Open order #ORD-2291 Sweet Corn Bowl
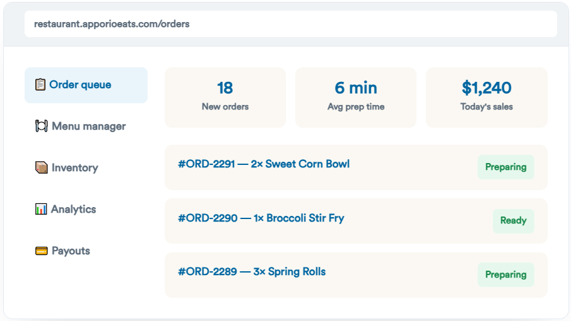 (356, 167)
